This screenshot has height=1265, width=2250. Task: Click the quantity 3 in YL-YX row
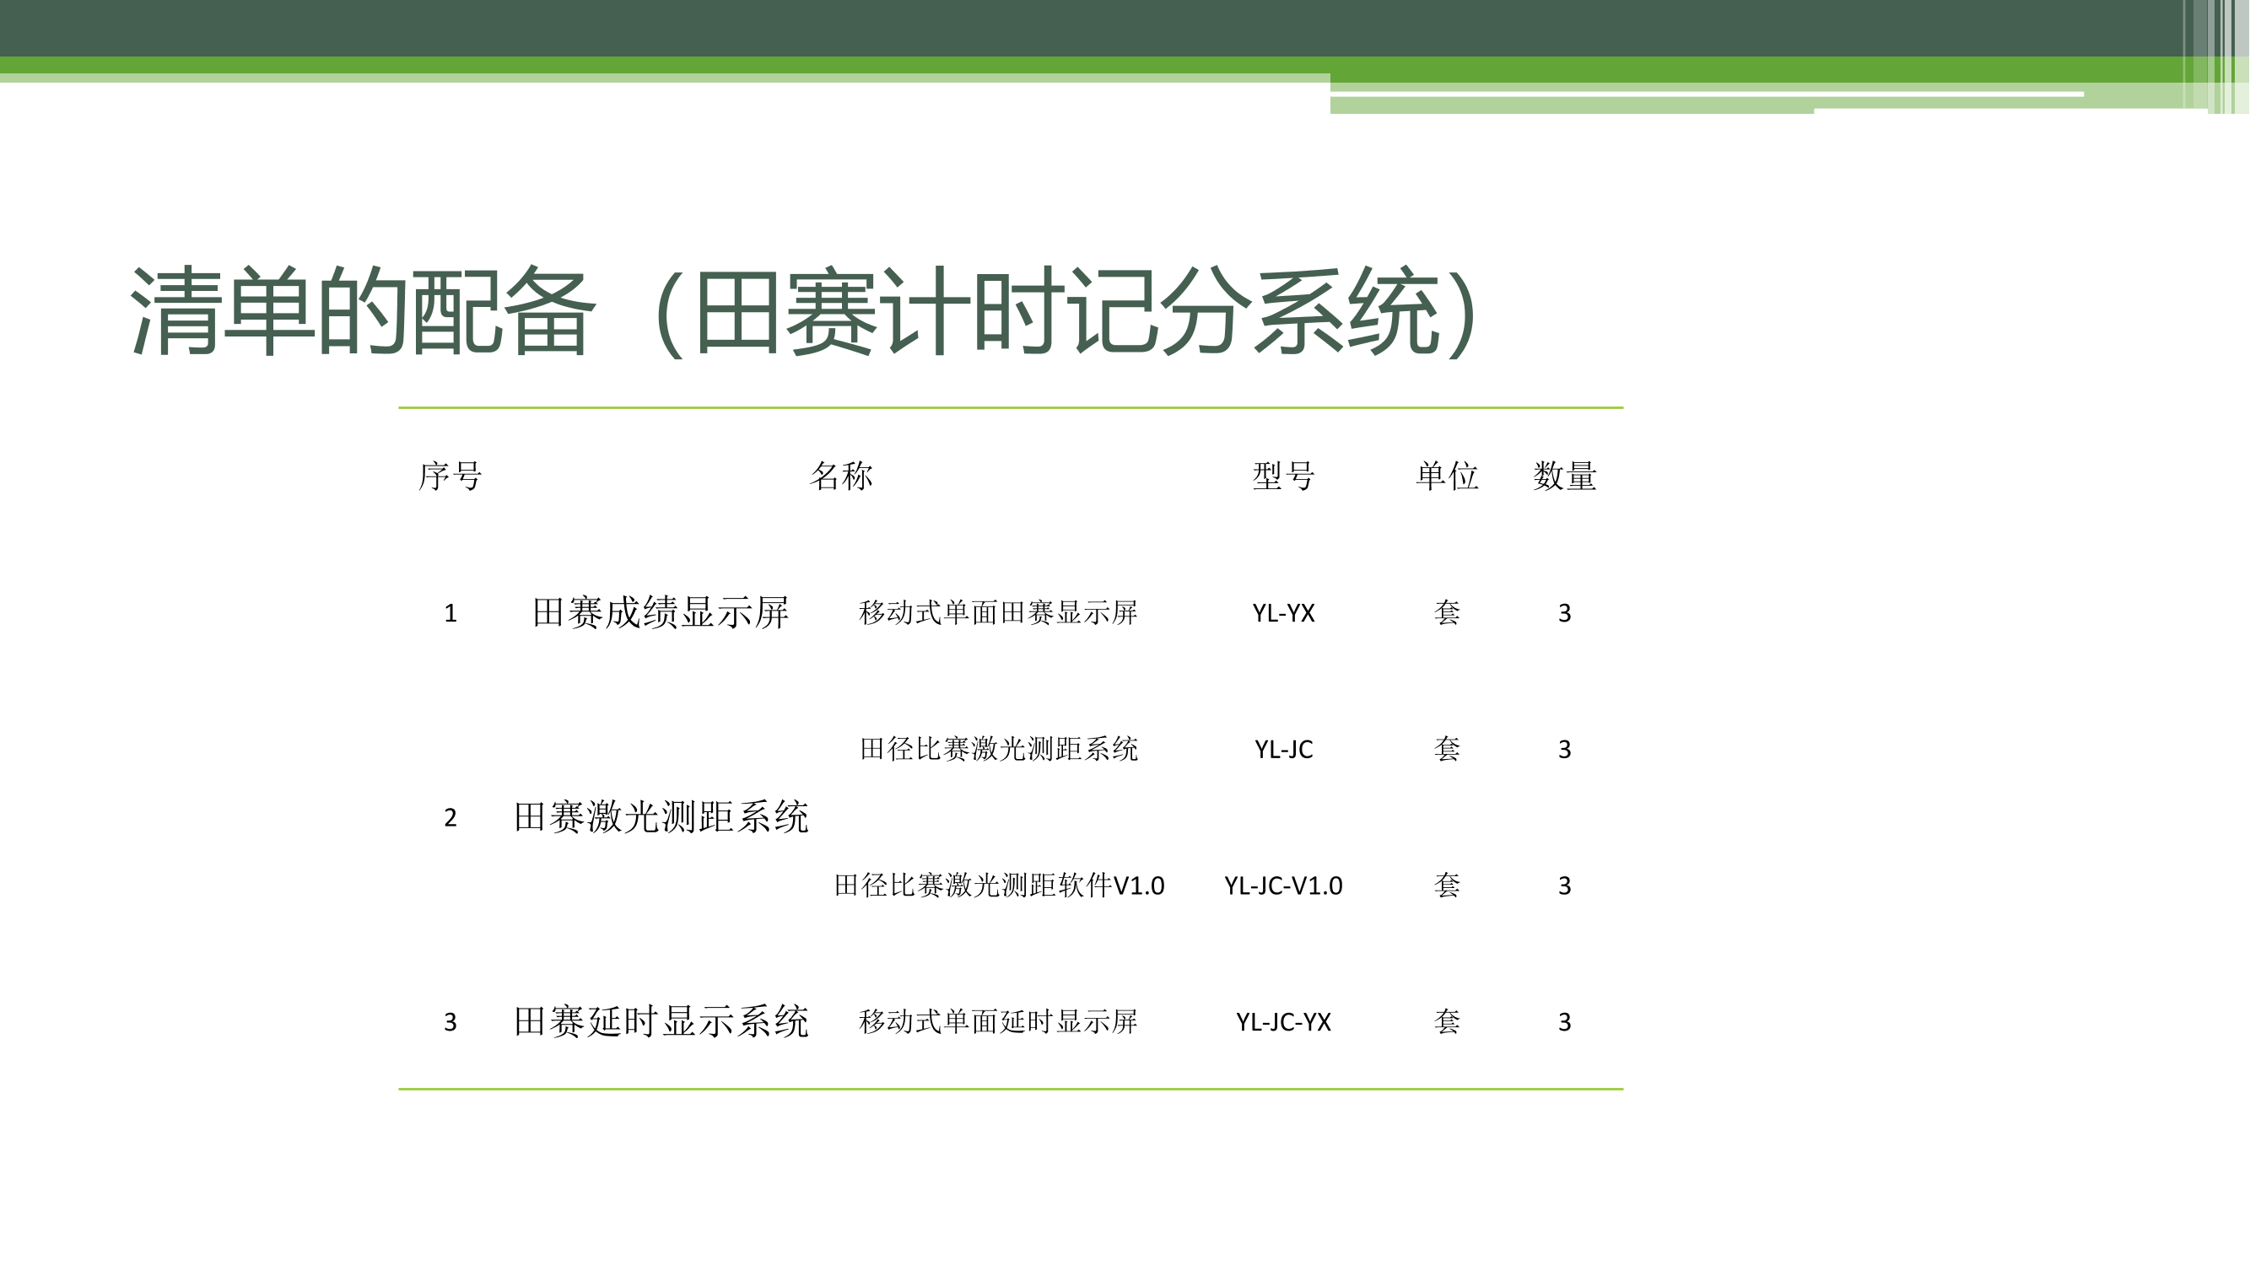point(1564,613)
